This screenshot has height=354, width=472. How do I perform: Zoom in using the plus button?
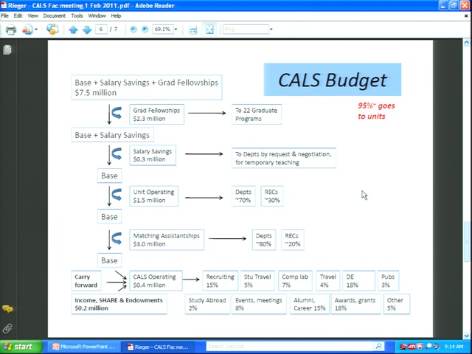pos(145,29)
